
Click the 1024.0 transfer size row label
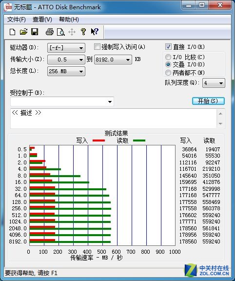[18, 221]
